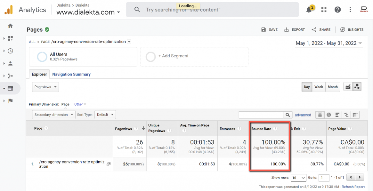This screenshot has height=191, width=373.
Task: Switch to comparison view icon
Action: (346, 115)
